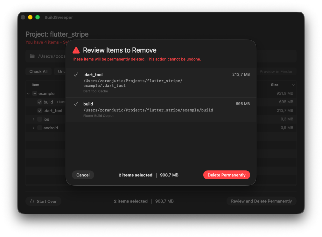This screenshot has height=237, width=322.
Task: Uncheck the build checkbox in tree
Action: pos(40,102)
